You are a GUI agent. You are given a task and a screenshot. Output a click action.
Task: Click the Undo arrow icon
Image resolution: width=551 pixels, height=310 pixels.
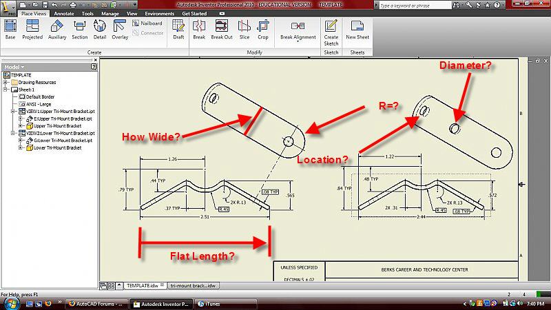coord(54,5)
